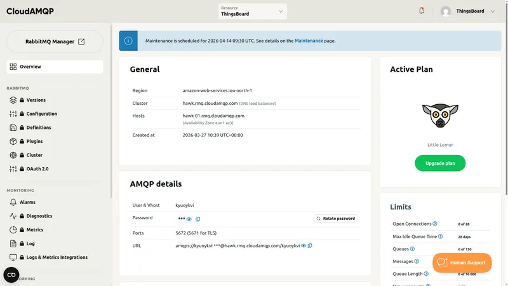508x286 pixels.
Task: Click the ThingsBoard user avatar
Action: click(x=446, y=11)
